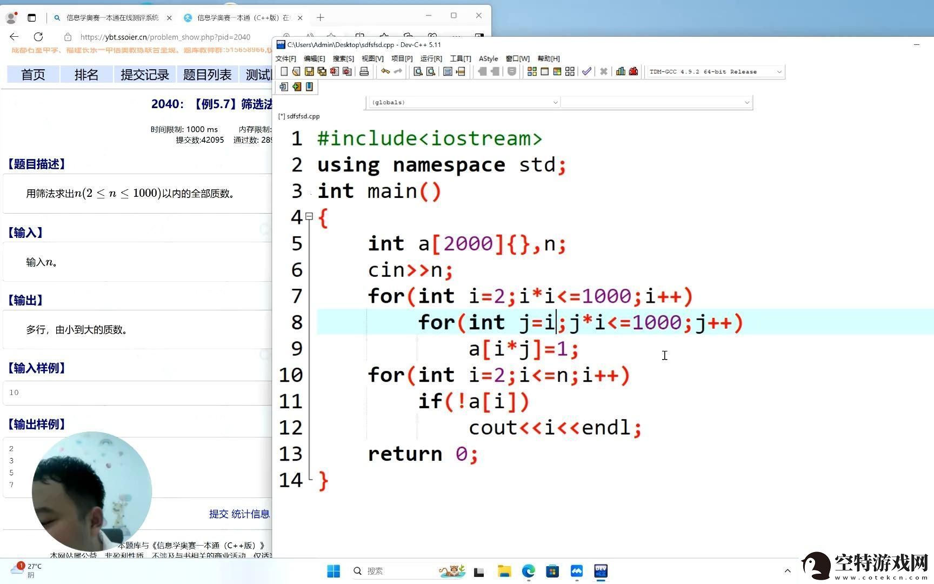The height and width of the screenshot is (584, 934).
Task: Click the Dev-C++ taskbar icon
Action: coord(601,571)
